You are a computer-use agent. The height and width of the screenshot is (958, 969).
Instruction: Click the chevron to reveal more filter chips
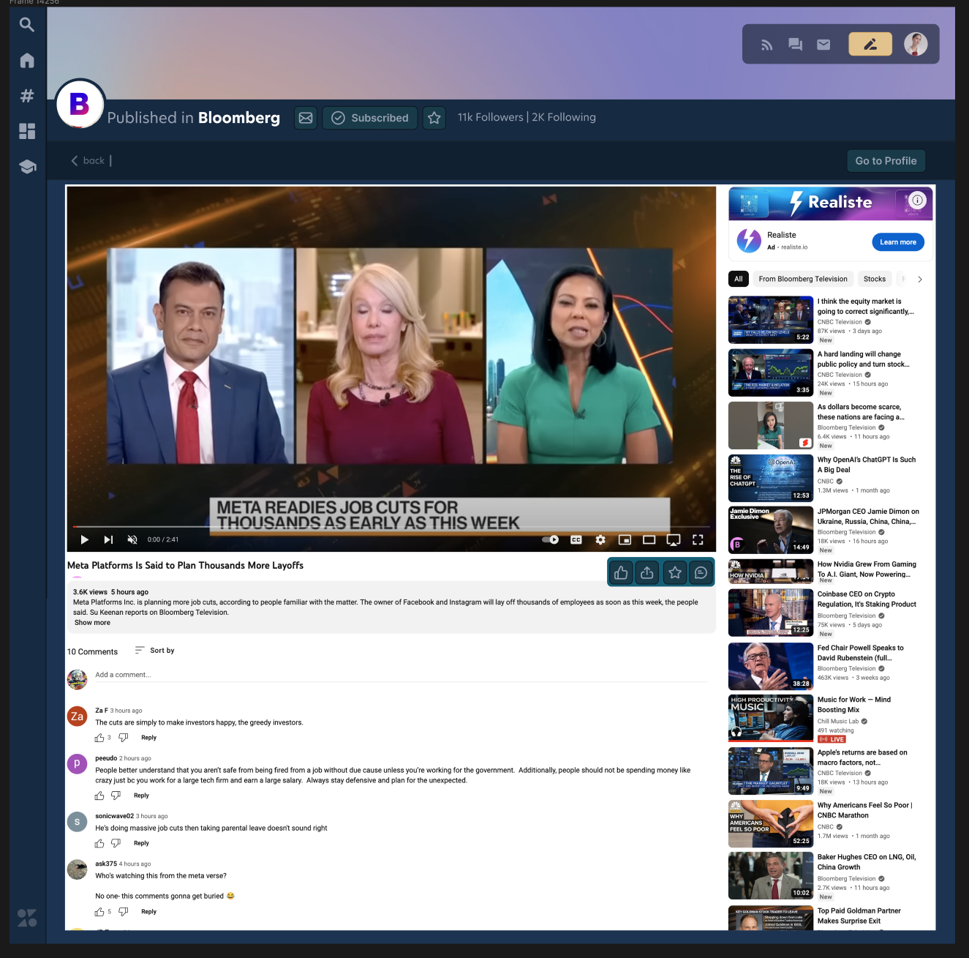[x=920, y=279]
